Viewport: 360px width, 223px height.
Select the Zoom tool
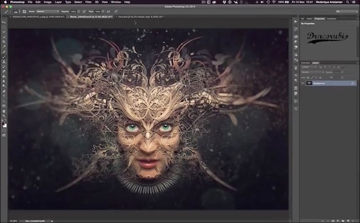pos(4,116)
